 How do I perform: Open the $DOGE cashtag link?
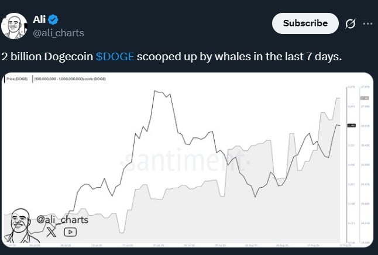(x=115, y=56)
